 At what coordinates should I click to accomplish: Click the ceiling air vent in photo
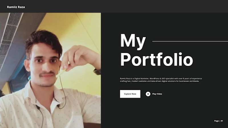coord(10,36)
